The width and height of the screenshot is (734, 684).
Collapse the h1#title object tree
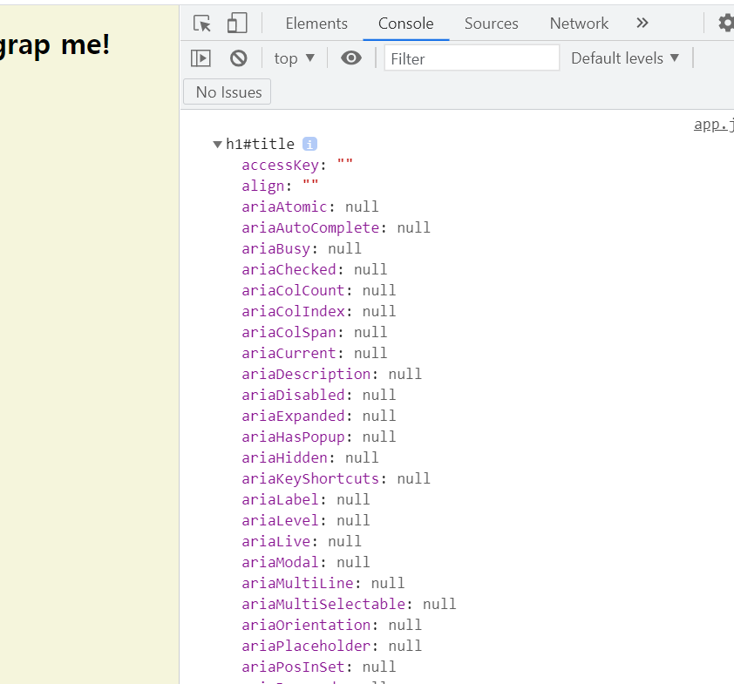[x=217, y=144]
